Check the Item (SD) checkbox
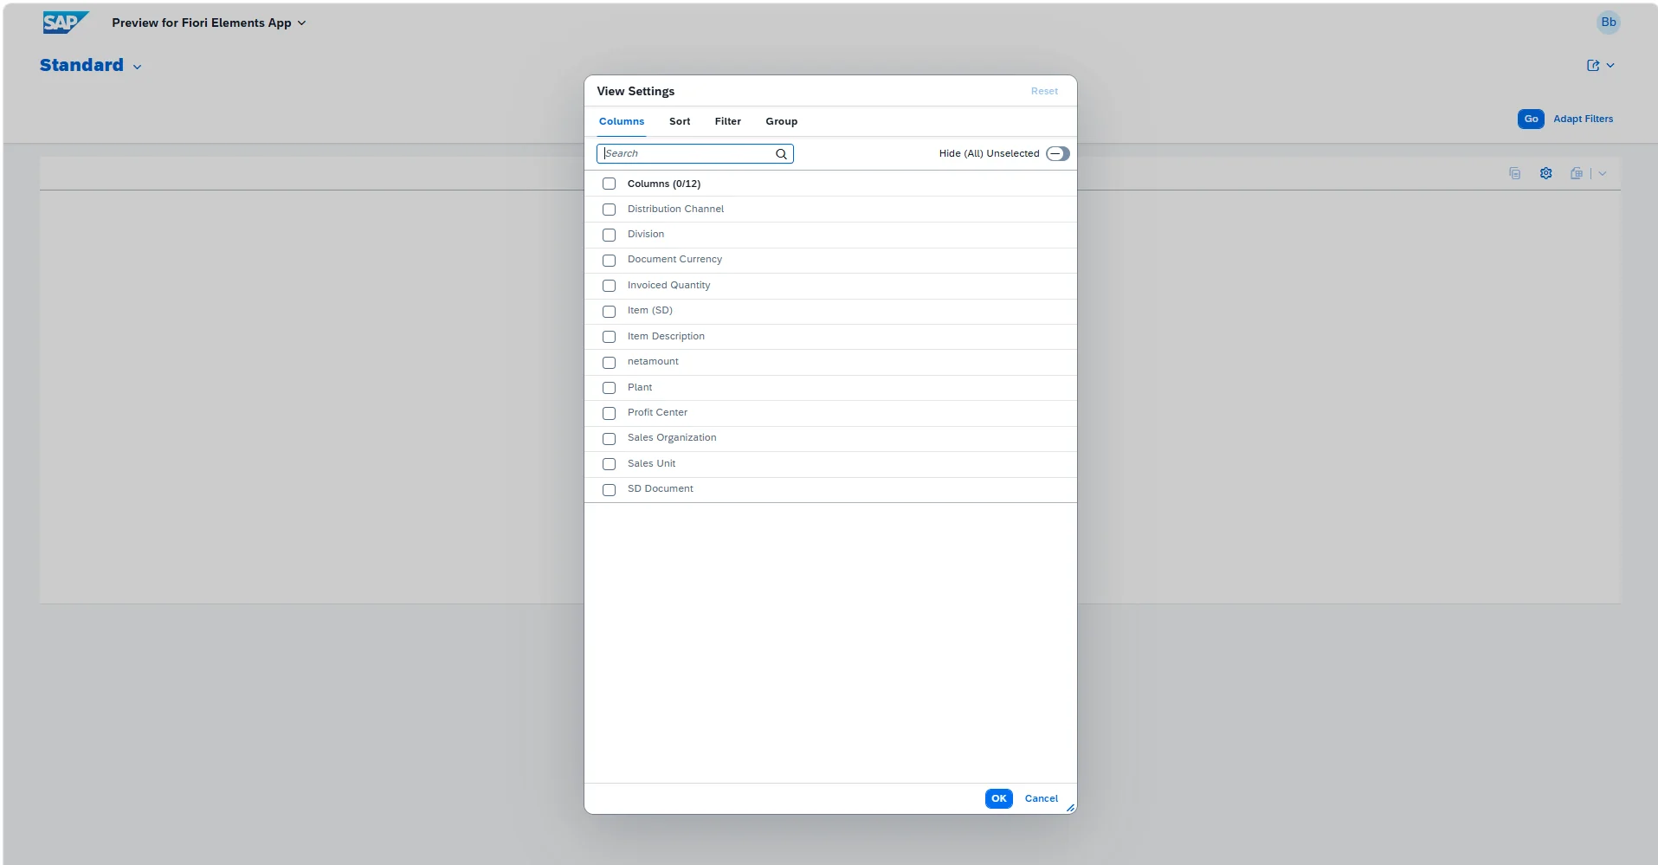1658x865 pixels. [609, 311]
